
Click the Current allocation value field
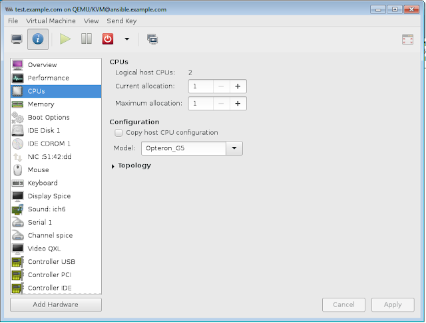(x=201, y=86)
